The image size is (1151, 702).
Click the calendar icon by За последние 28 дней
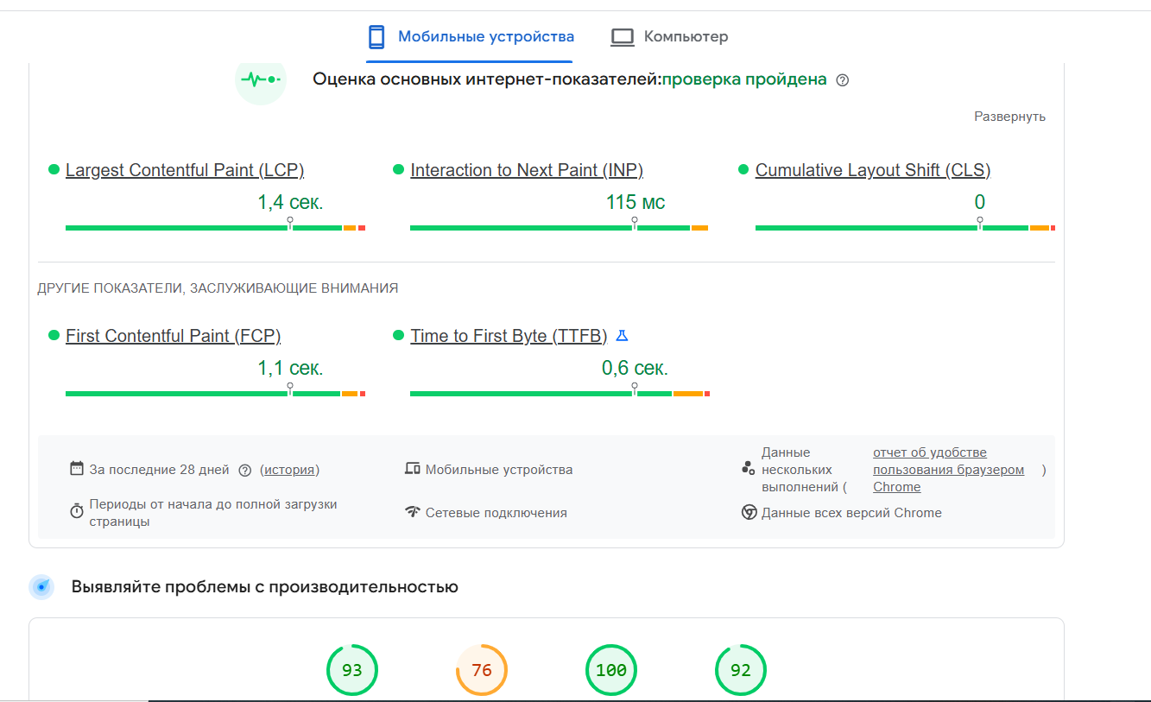point(77,469)
